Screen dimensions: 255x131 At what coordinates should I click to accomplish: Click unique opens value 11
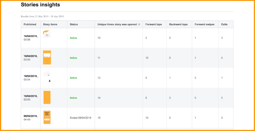(x=99, y=58)
